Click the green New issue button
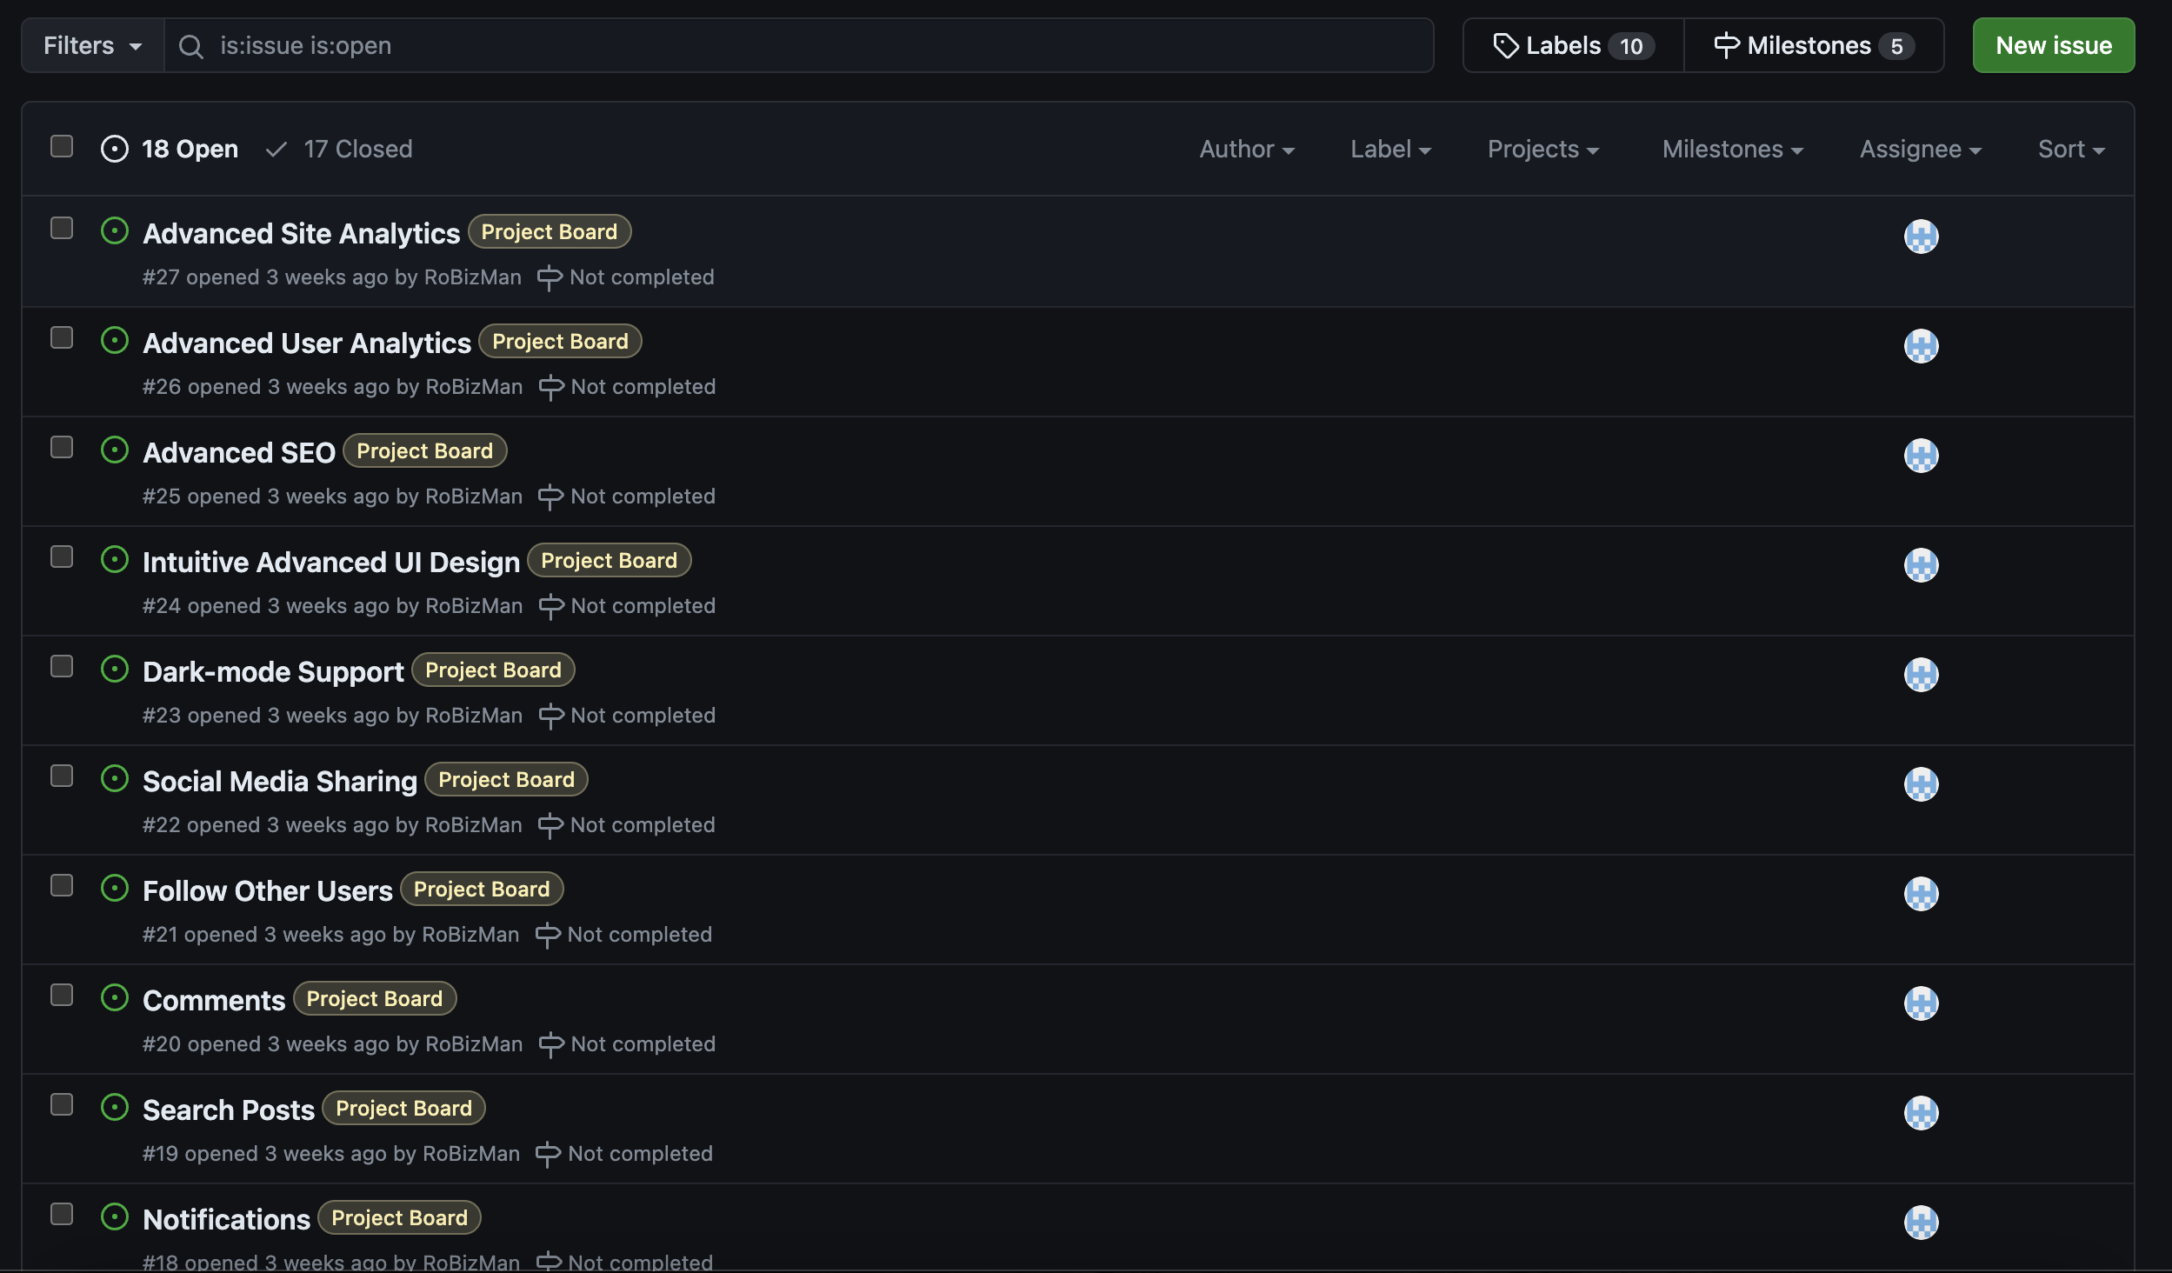 coord(2053,46)
